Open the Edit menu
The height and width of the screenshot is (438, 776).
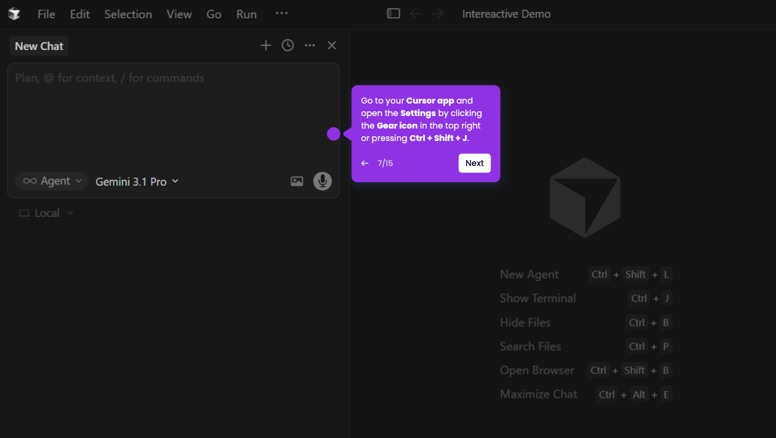pyautogui.click(x=80, y=14)
